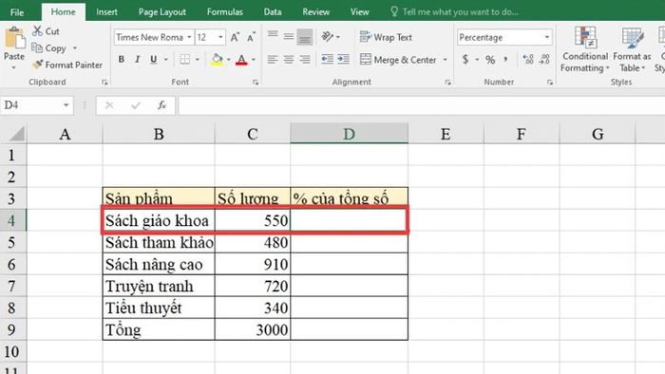
Task: Cut selection with scissors icon
Action: click(46, 31)
